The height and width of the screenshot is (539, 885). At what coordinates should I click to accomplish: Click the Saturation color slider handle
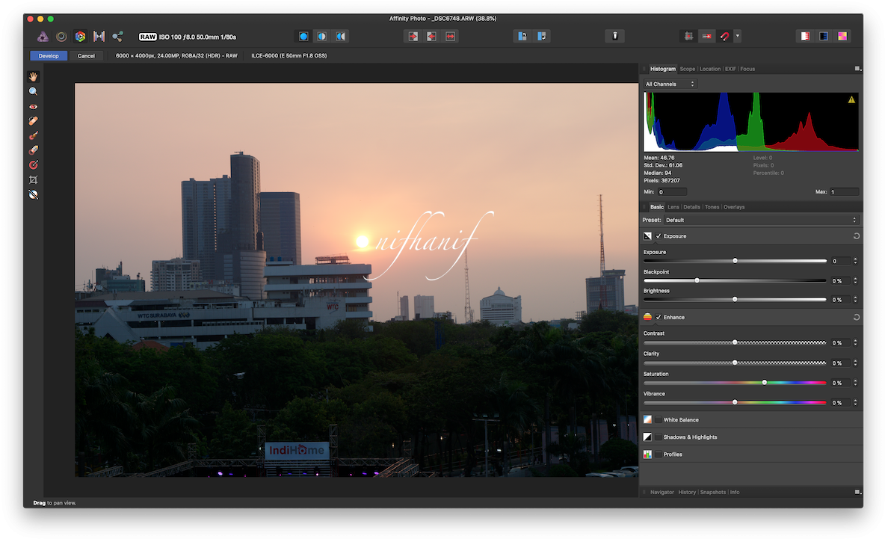pos(764,382)
